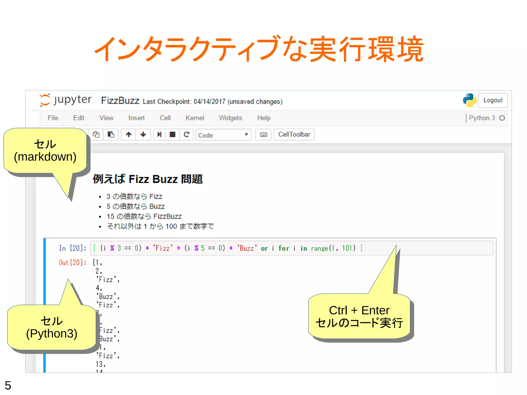The image size is (527, 395).
Task: Open the View menu
Action: pos(107,118)
